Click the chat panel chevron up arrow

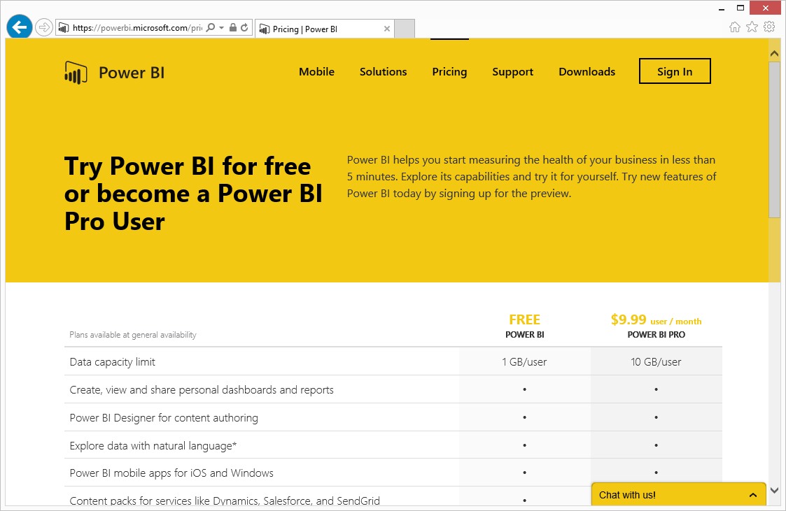coord(752,495)
